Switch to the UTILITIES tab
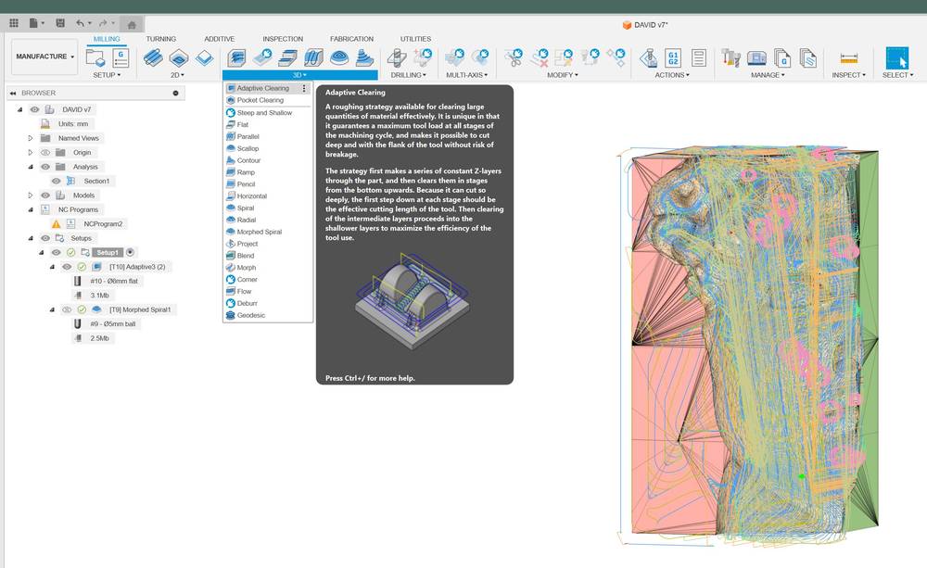The height and width of the screenshot is (568, 927). click(x=415, y=39)
